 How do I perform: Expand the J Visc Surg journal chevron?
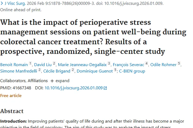(x=2, y=4)
